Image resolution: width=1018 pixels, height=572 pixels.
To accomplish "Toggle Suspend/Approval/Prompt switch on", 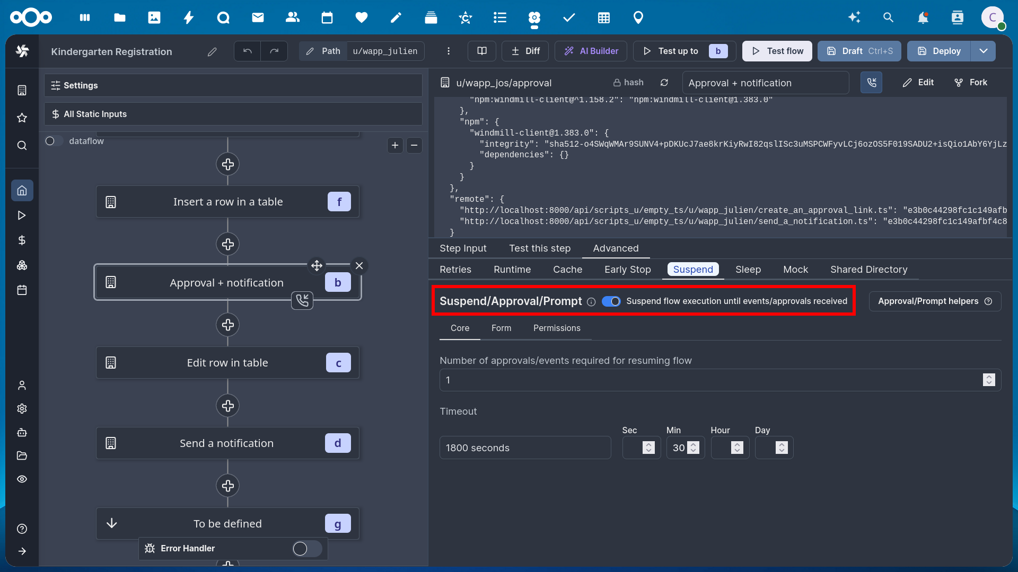I will click(x=610, y=301).
